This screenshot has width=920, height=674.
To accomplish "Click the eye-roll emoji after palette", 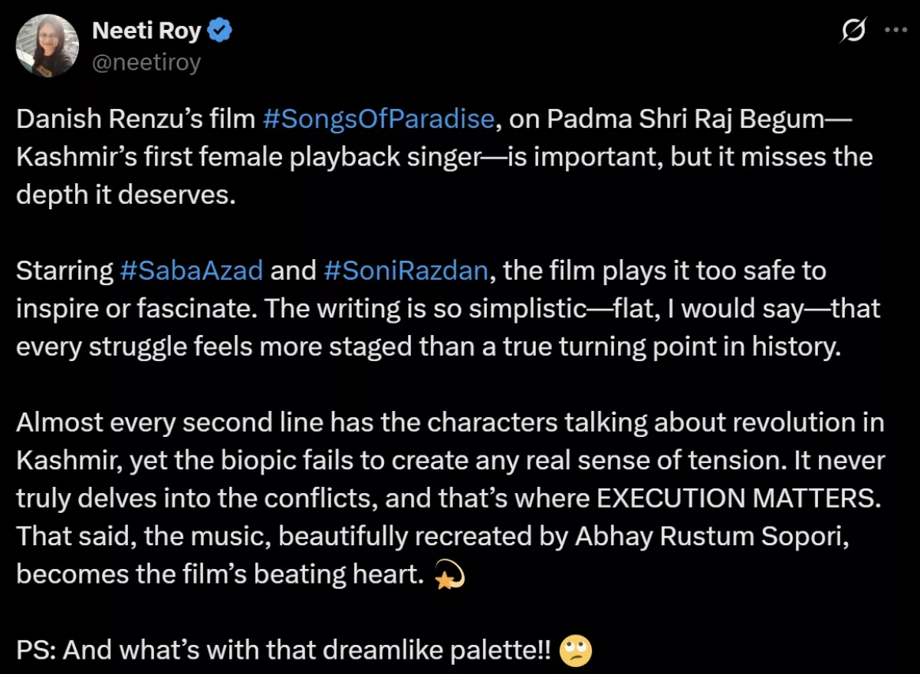I will [x=575, y=651].
